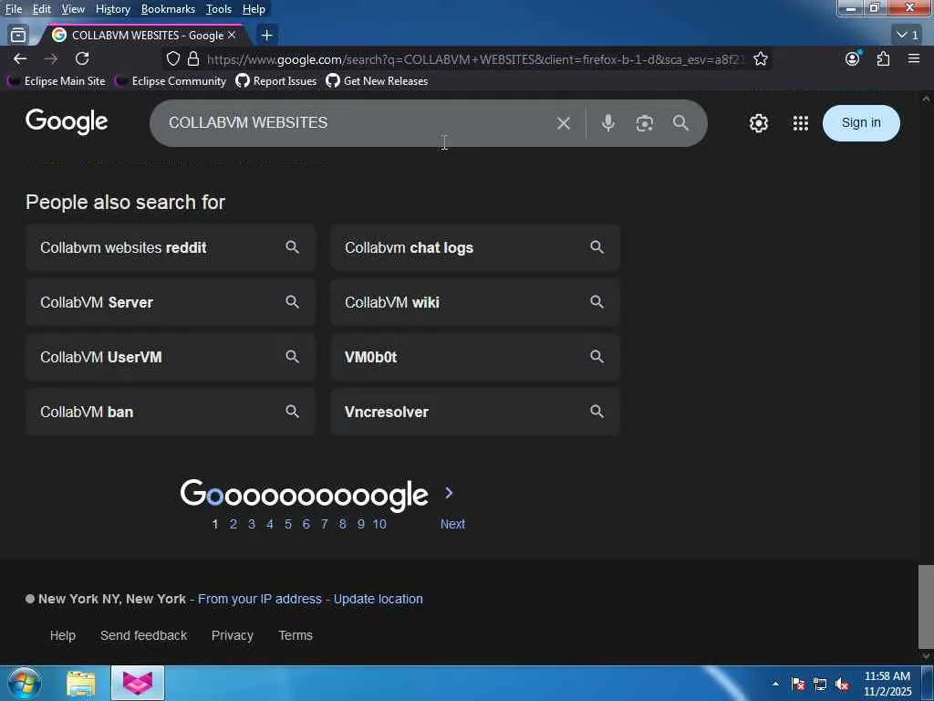
Task: Open Firefox account menu
Action: (x=853, y=58)
